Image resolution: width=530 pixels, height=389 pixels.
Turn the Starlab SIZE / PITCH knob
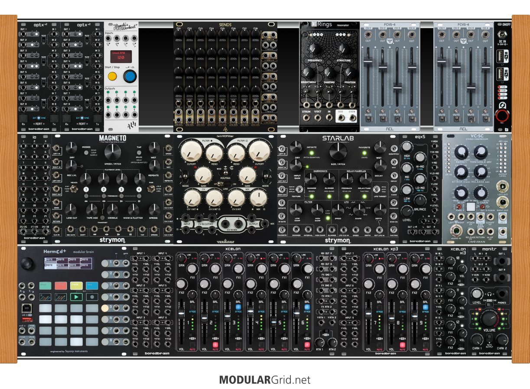point(338,152)
